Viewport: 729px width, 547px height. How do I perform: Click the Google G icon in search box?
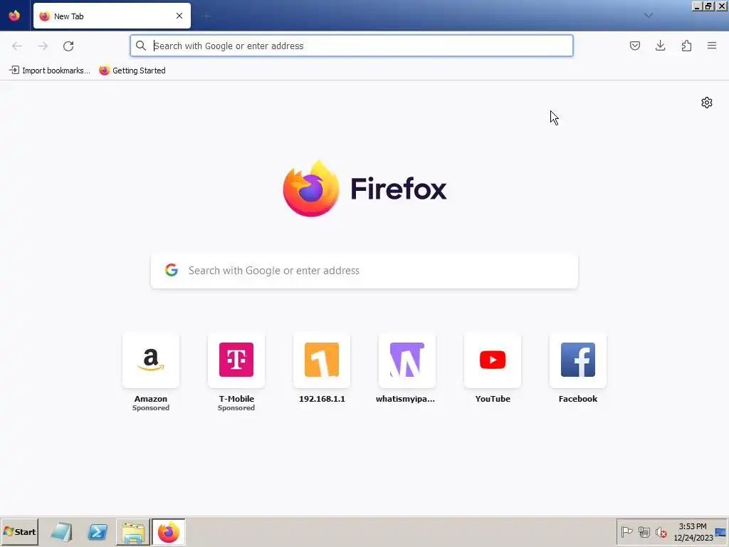coord(172,270)
